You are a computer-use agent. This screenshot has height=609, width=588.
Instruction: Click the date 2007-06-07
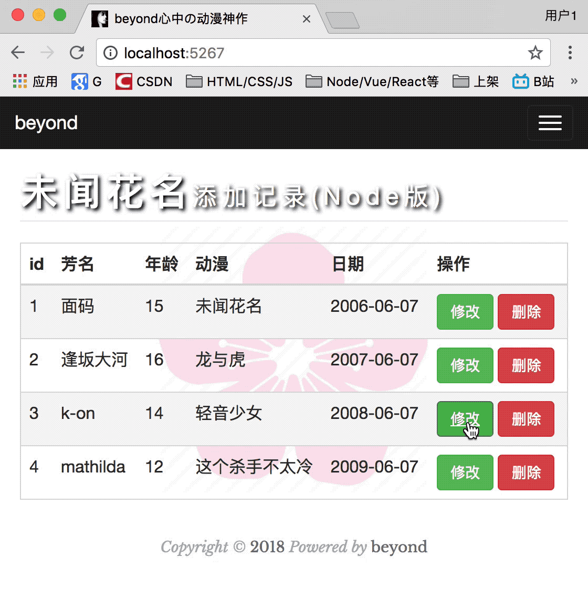tap(374, 360)
